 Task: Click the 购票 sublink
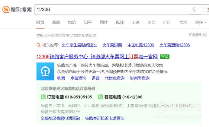click(61, 78)
